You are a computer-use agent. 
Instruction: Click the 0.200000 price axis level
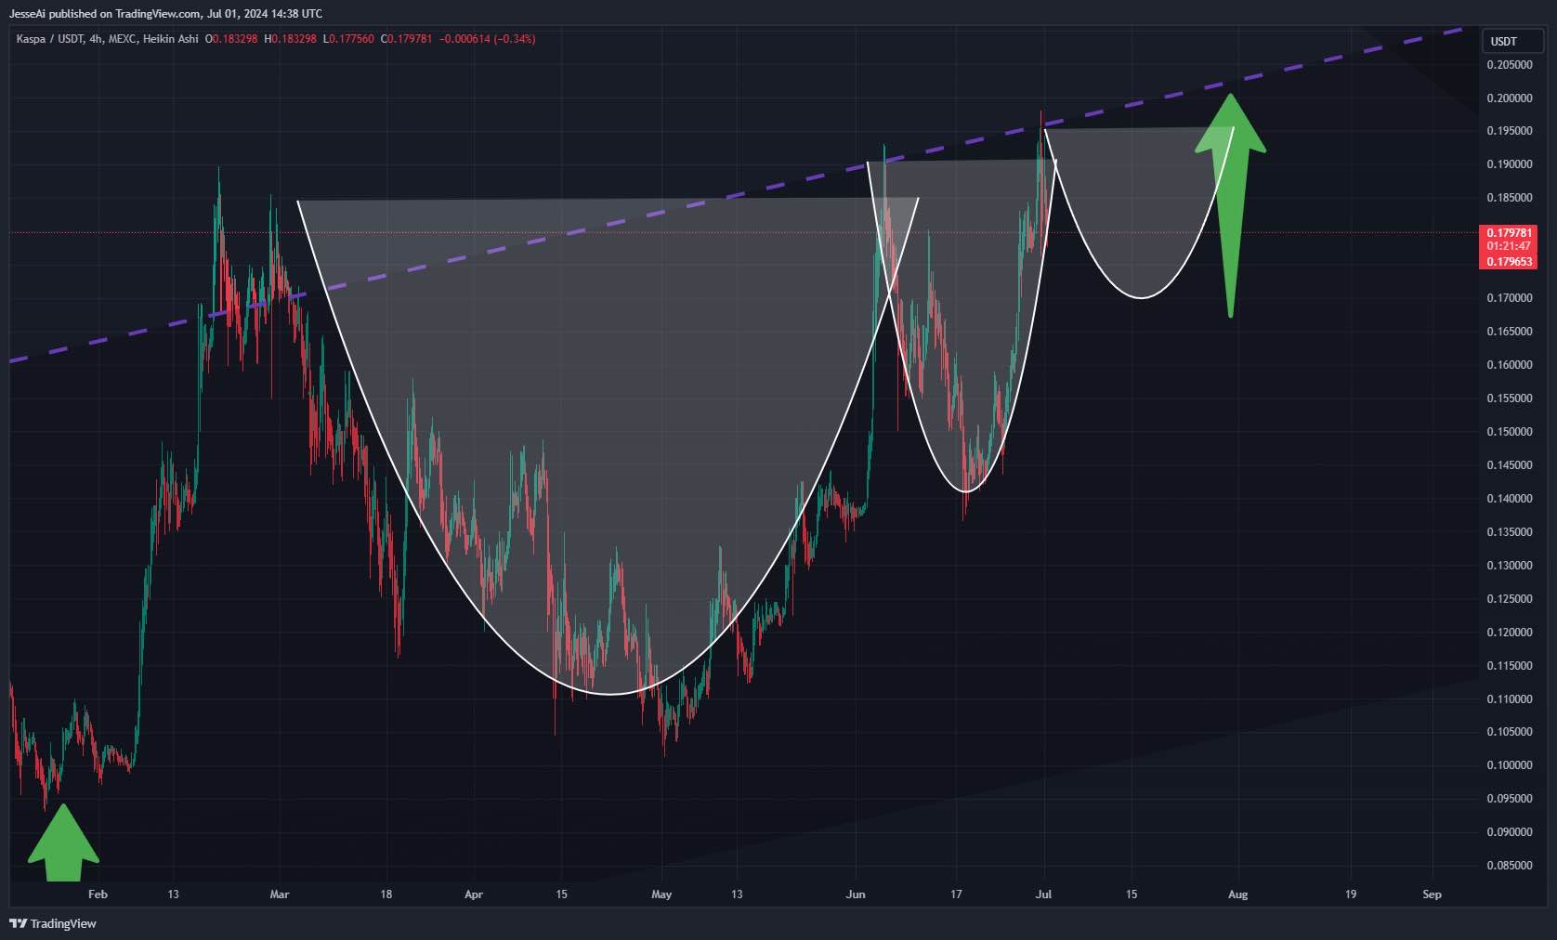click(1509, 98)
